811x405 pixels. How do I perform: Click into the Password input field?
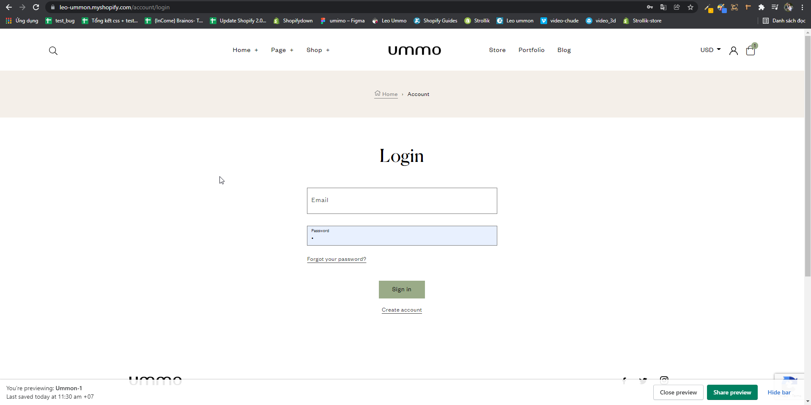(402, 235)
